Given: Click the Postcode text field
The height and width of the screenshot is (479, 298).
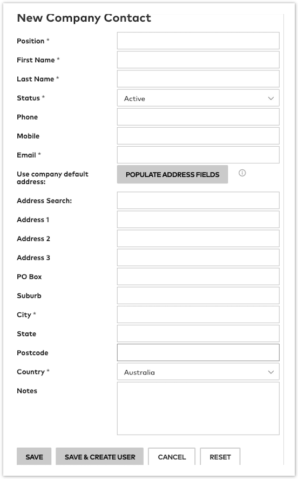Looking at the screenshot, I should [198, 352].
